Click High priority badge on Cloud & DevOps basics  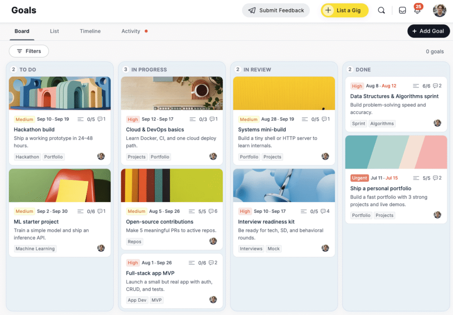[133, 119]
